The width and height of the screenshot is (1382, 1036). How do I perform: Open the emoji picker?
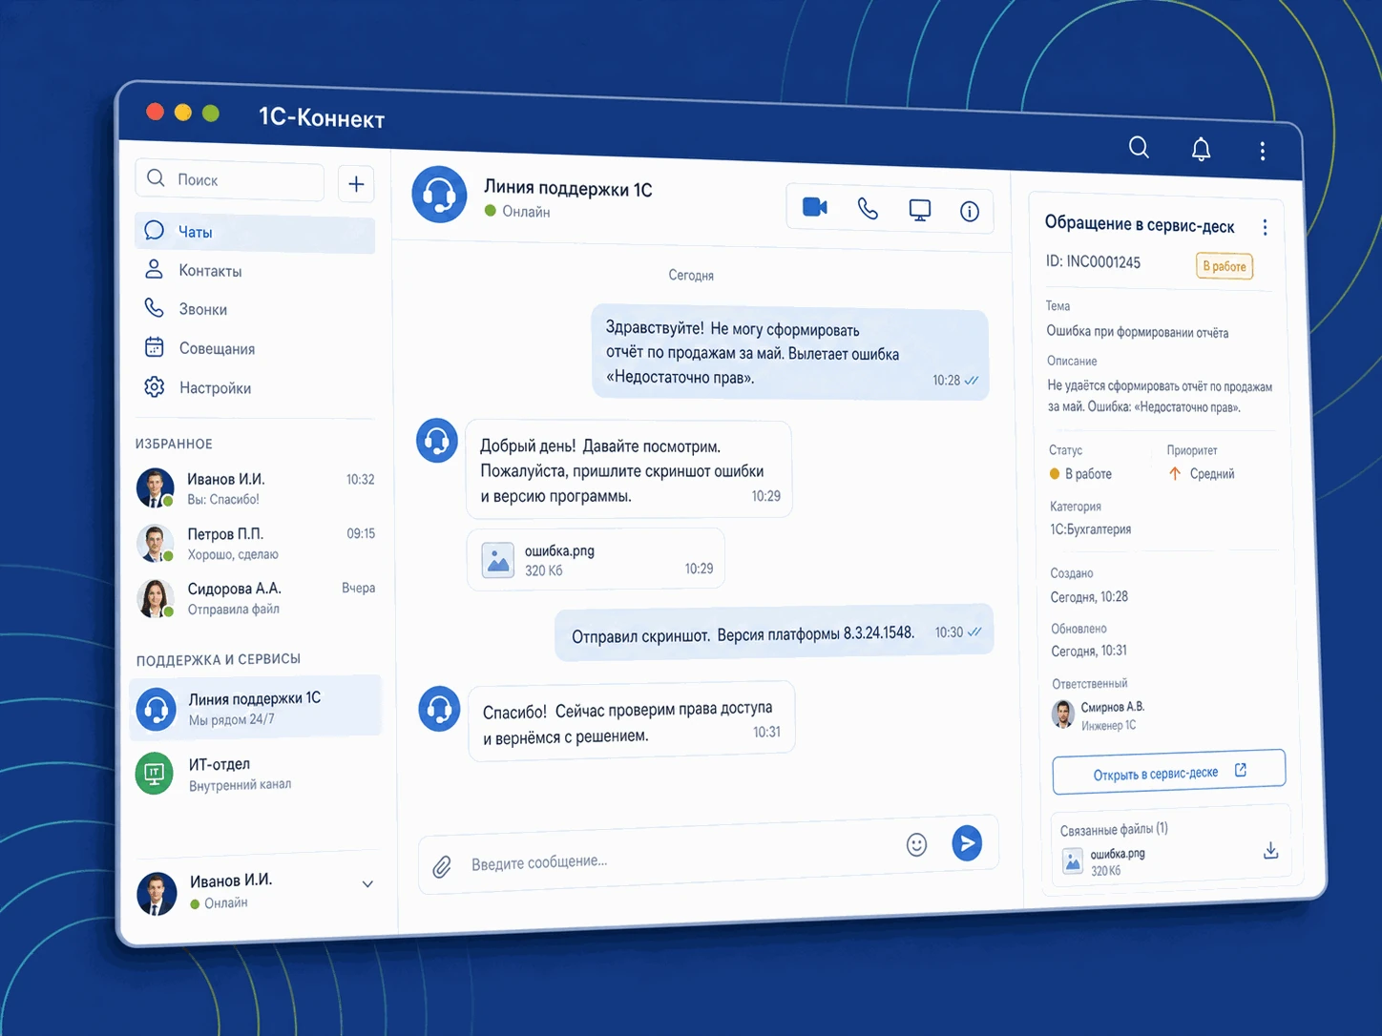(x=916, y=844)
